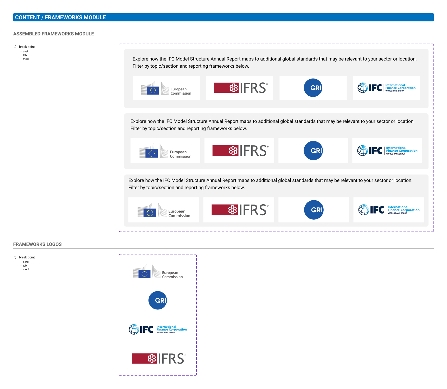447x389 pixels.
Task: Click the 'FRAMEWORKS LOGOS' section heading
Action: click(38, 244)
